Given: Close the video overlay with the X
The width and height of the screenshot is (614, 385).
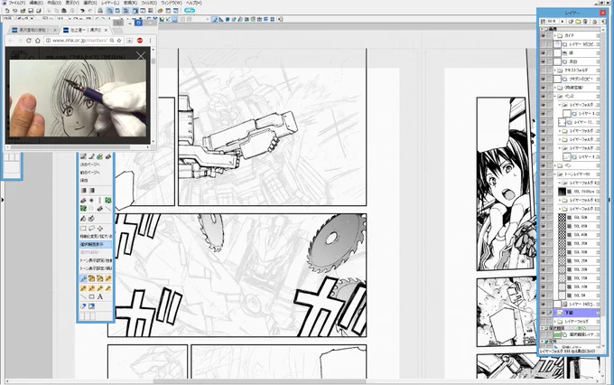Looking at the screenshot, I should point(141,56).
